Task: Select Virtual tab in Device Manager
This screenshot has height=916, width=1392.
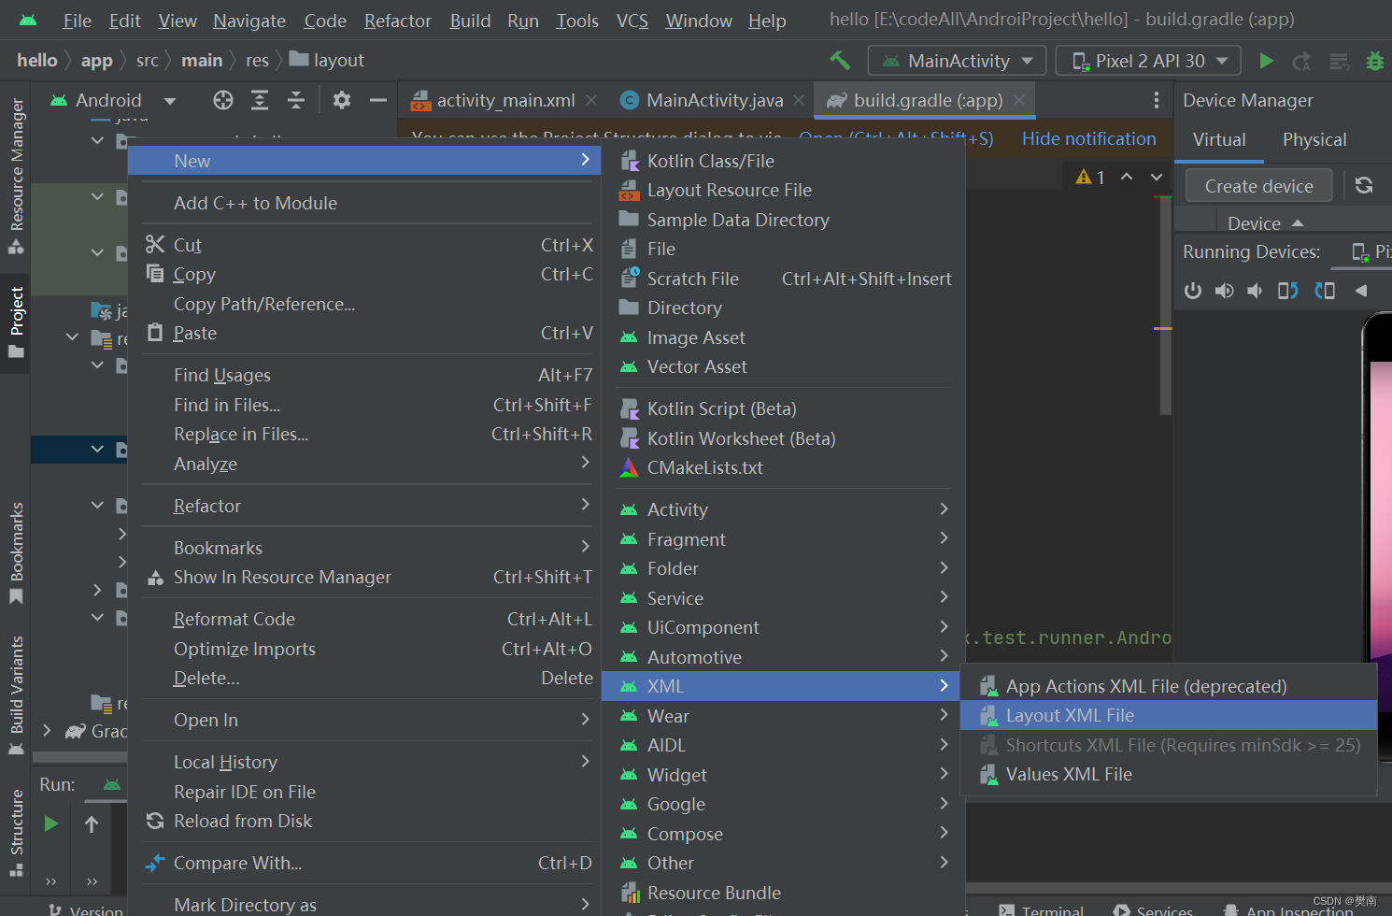Action: click(1219, 139)
